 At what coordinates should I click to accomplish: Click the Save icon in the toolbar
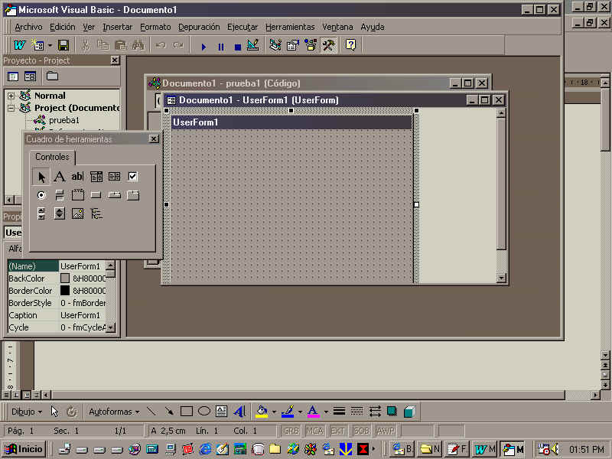[63, 46]
